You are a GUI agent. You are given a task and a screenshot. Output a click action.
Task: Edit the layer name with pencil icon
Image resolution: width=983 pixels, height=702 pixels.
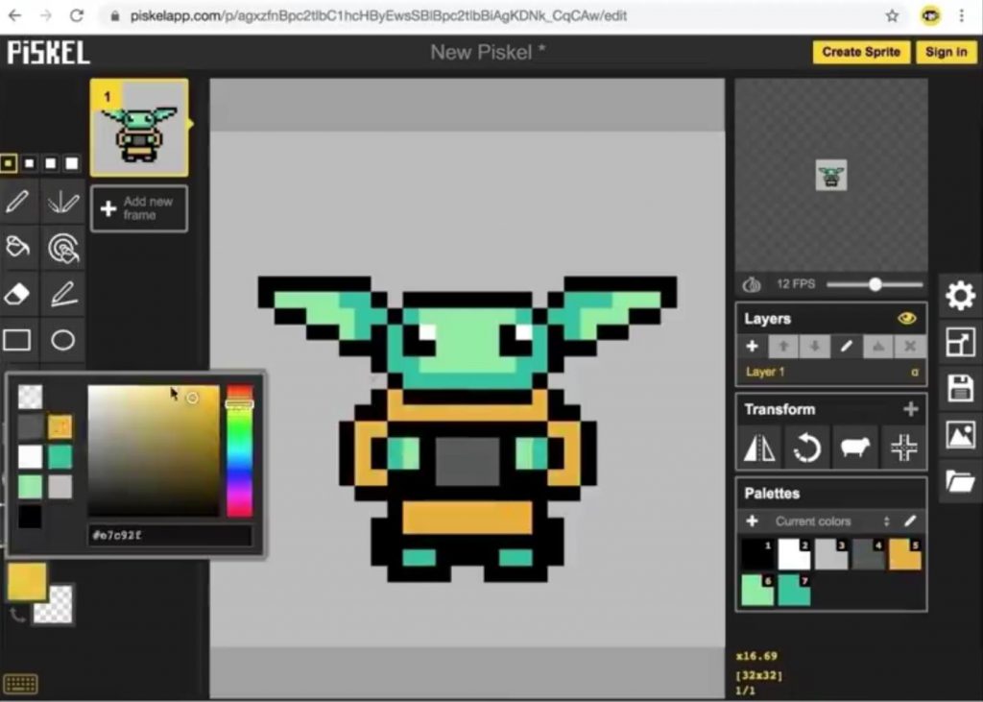pyautogui.click(x=847, y=347)
